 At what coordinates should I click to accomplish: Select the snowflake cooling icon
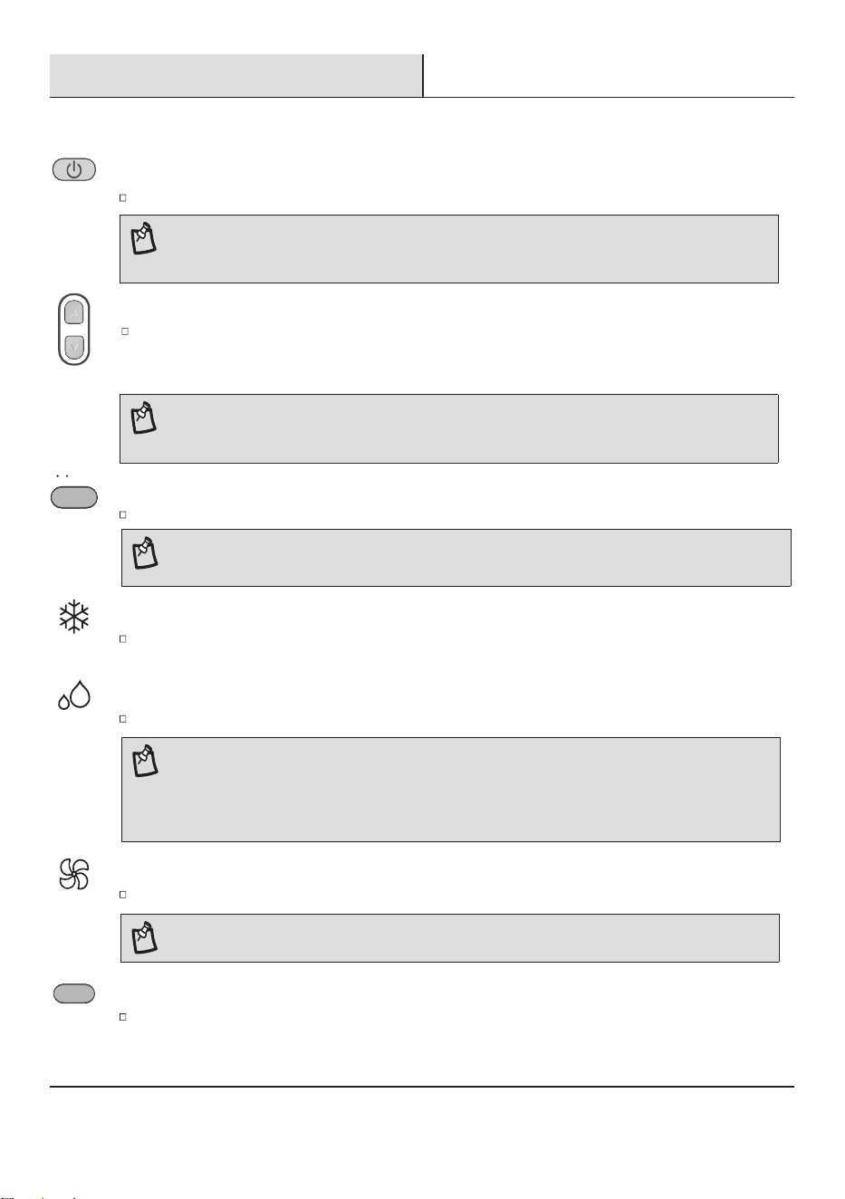pos(73,618)
